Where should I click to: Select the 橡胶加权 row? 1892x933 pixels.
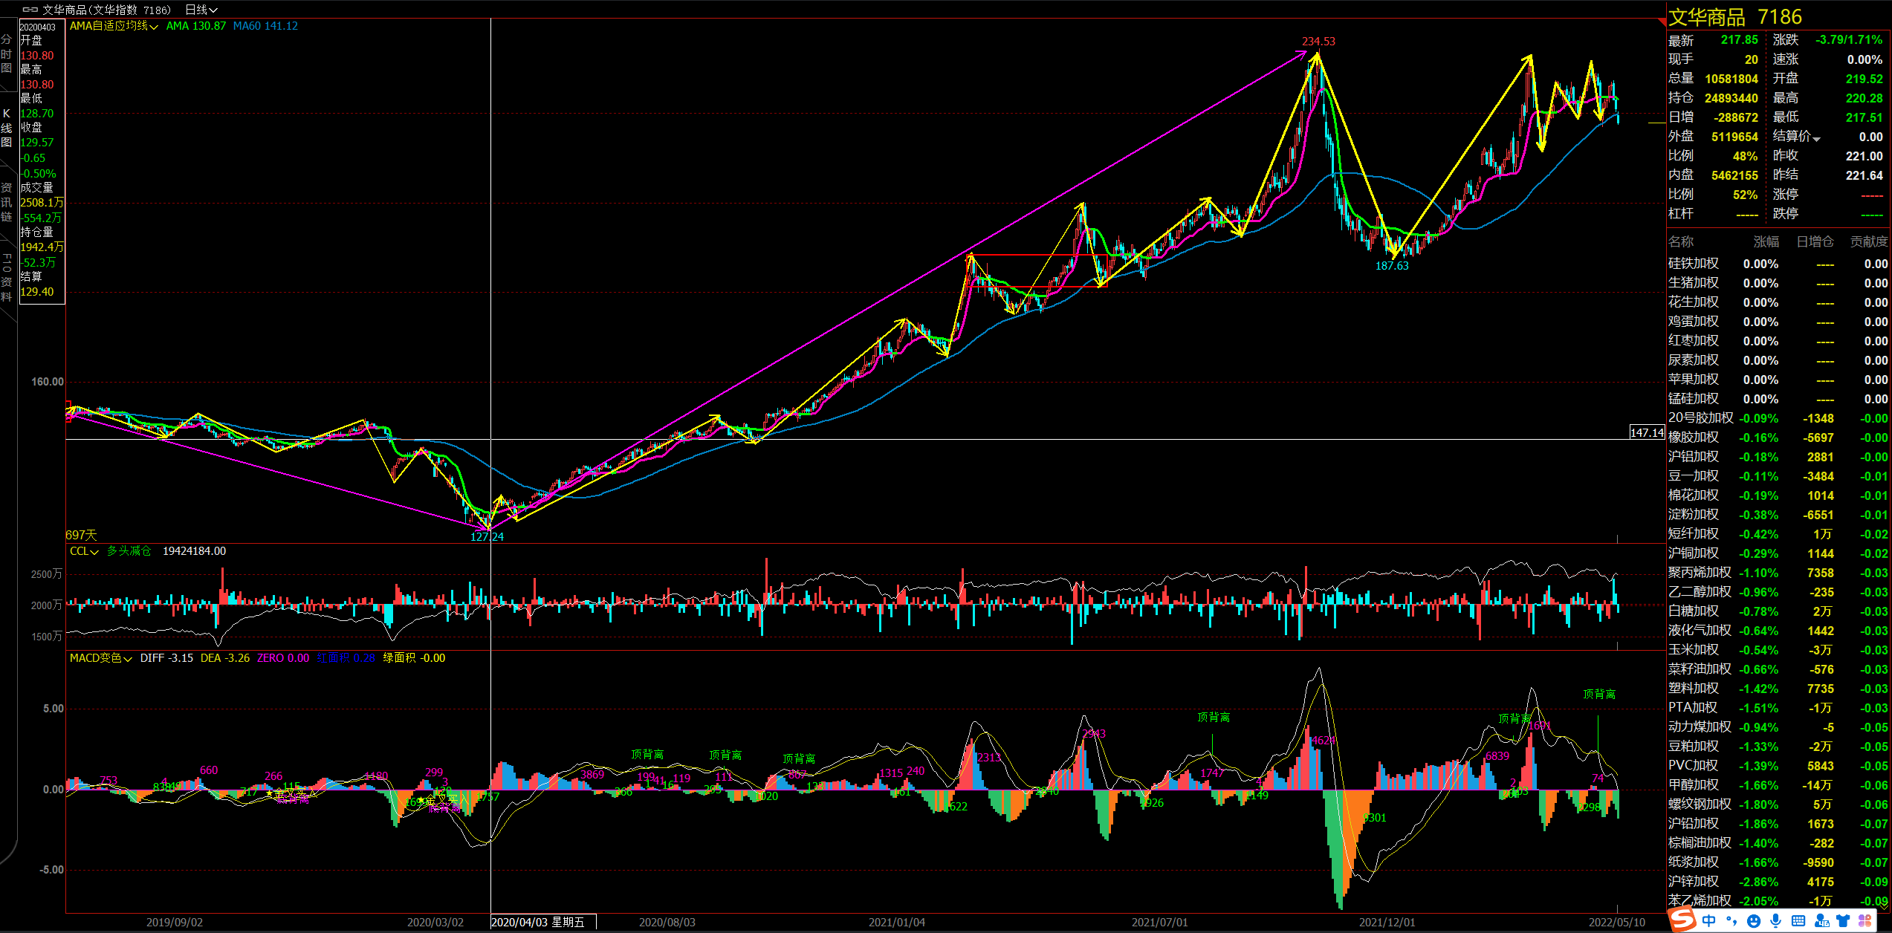tap(1778, 438)
